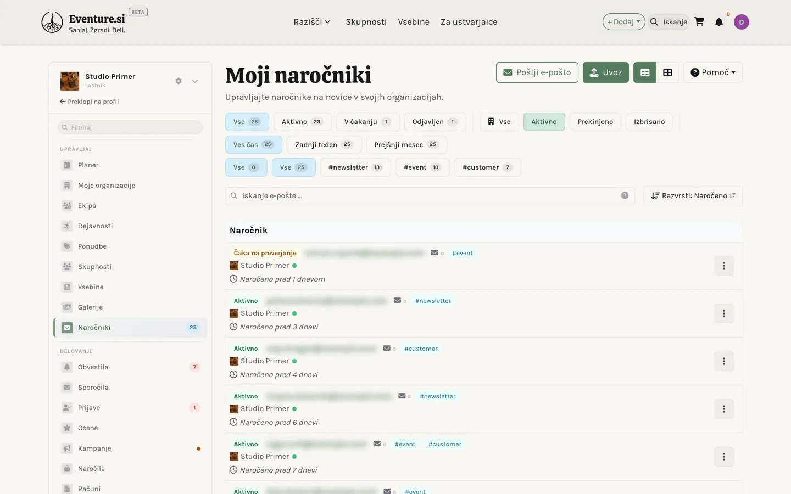Click the Iskanje e-pošte search field
Viewport: 791px width, 494px height.
pyautogui.click(x=430, y=196)
